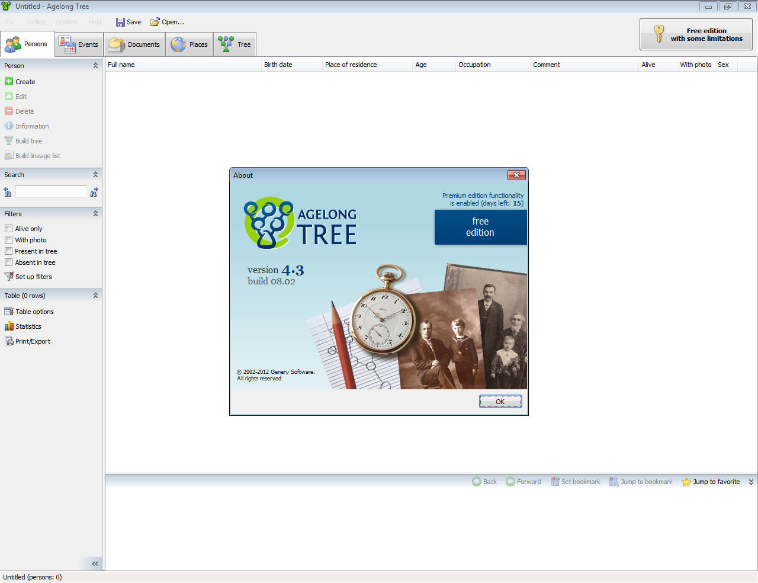Collapse the Person panel section

pyautogui.click(x=95, y=65)
